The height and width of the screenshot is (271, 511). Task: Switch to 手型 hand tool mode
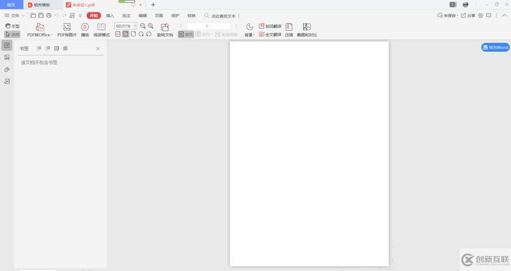12,26
